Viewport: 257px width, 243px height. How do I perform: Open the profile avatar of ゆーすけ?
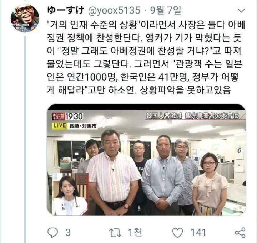tap(25, 18)
